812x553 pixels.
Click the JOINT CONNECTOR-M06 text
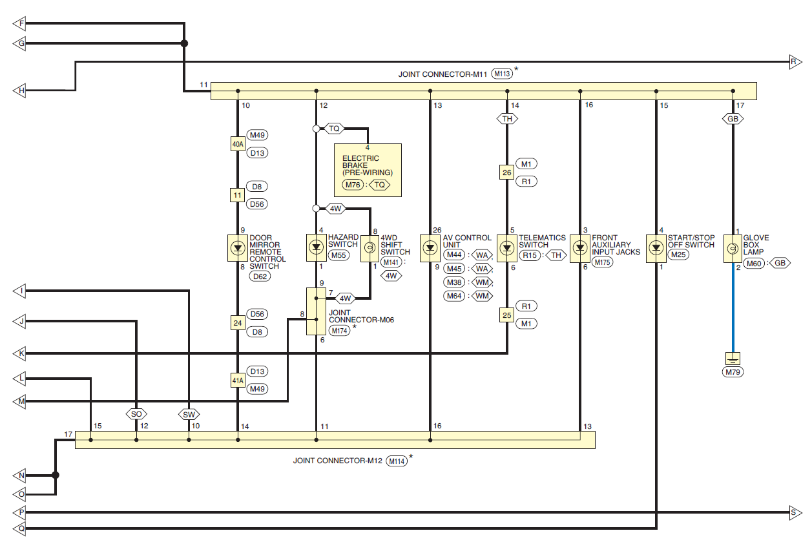coord(361,316)
